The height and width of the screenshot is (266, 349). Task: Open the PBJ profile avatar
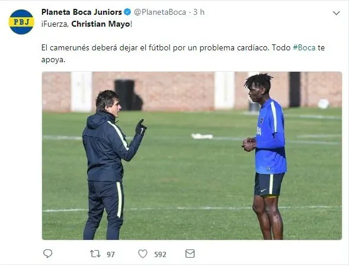(x=21, y=22)
